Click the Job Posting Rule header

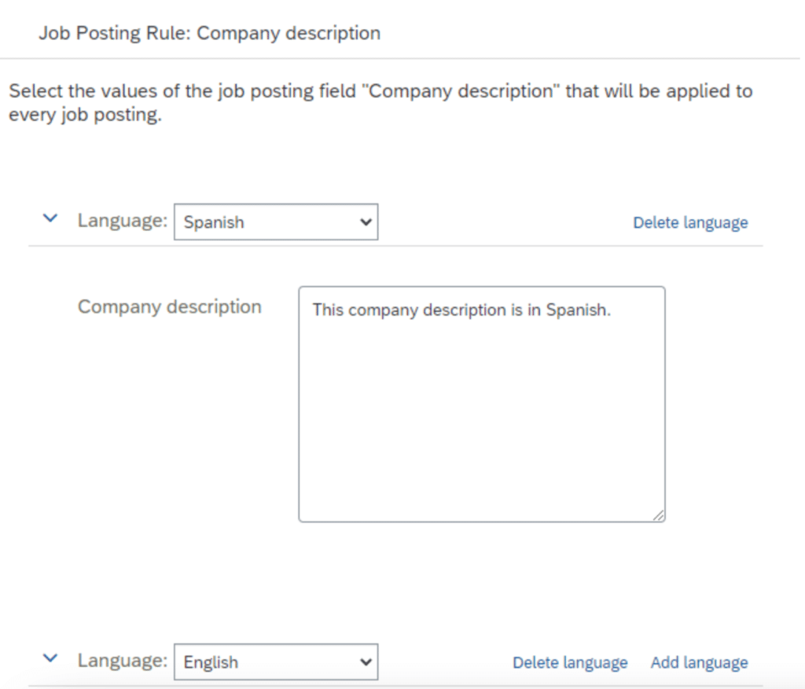point(210,33)
